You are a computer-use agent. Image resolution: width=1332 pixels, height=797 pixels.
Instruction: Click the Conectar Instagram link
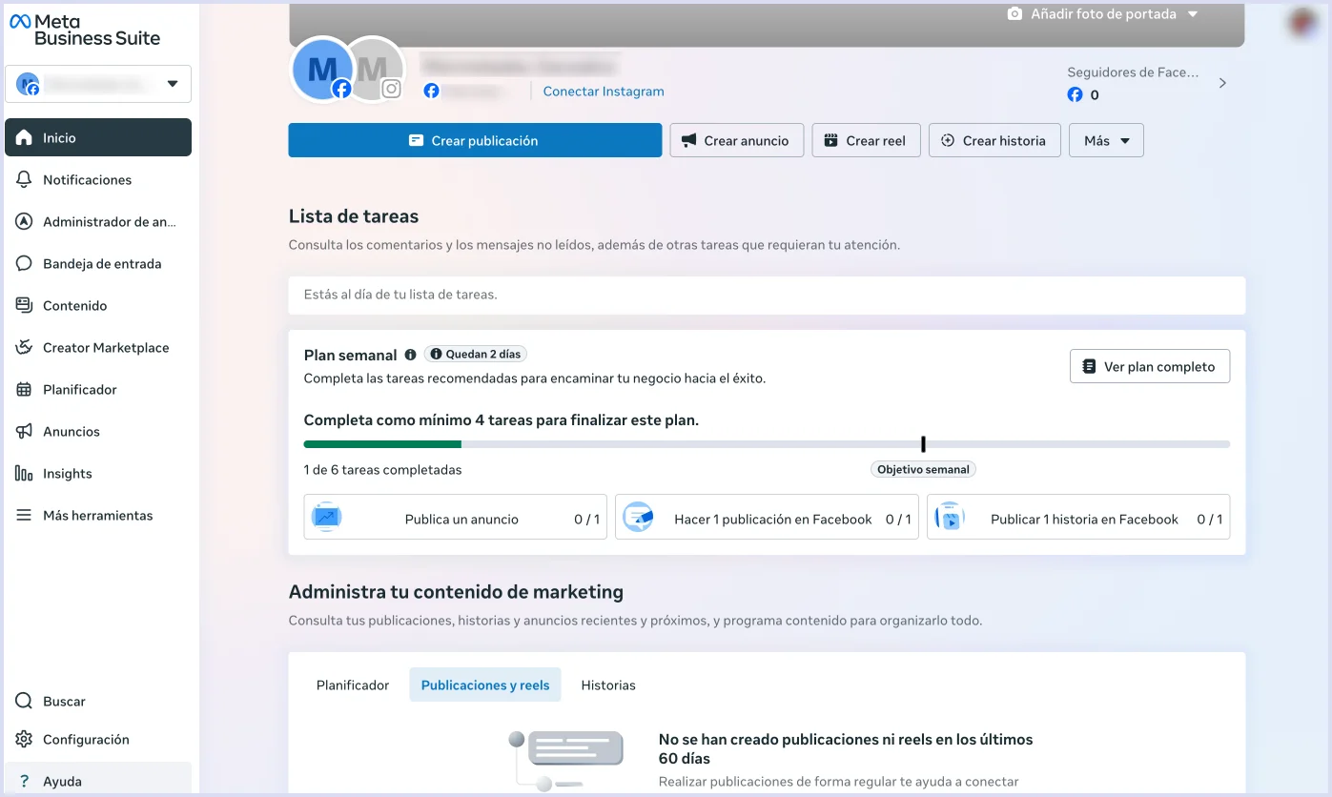[604, 92]
